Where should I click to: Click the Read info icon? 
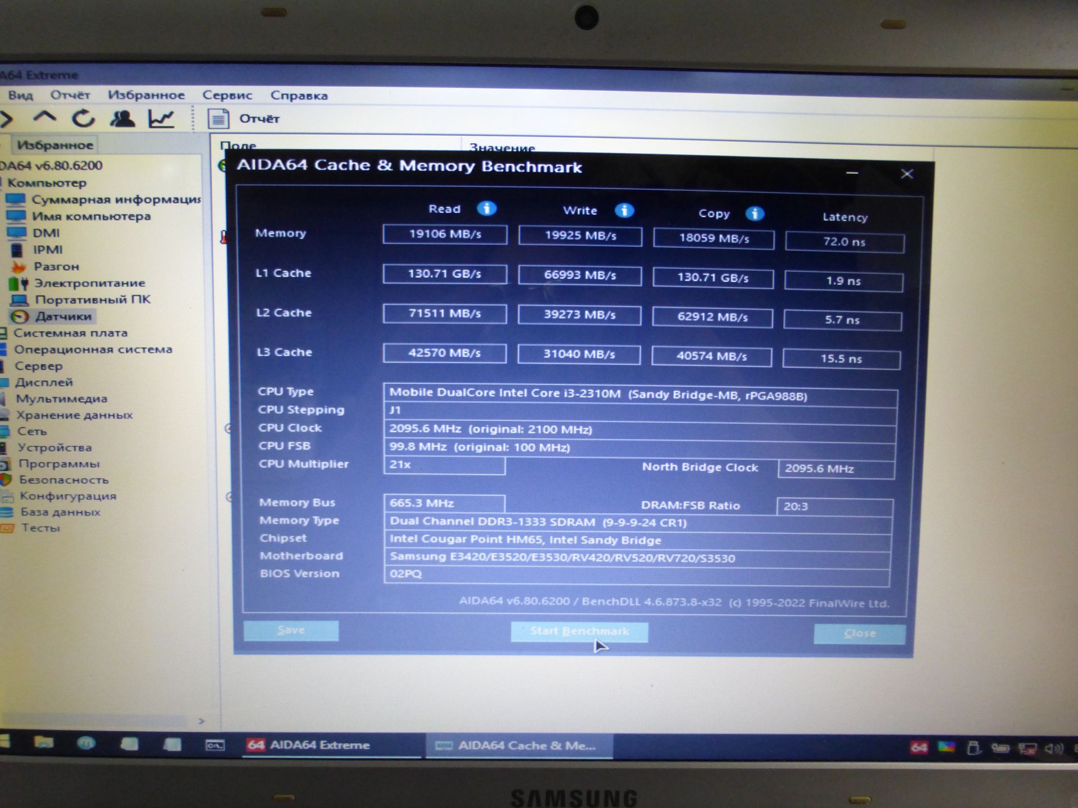[486, 208]
